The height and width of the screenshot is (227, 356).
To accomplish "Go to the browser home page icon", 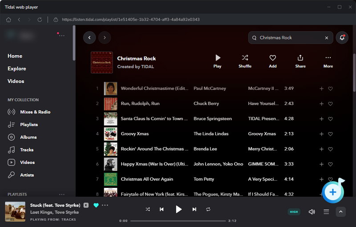I will coord(8,20).
